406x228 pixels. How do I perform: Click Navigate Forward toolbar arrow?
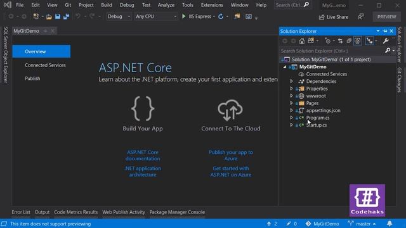[24, 16]
